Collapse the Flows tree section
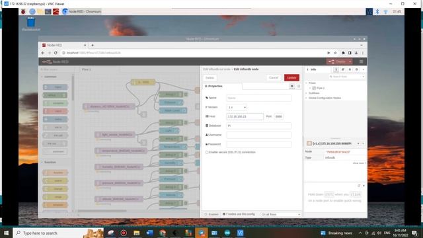This screenshot has width=423, height=238. pyautogui.click(x=307, y=83)
